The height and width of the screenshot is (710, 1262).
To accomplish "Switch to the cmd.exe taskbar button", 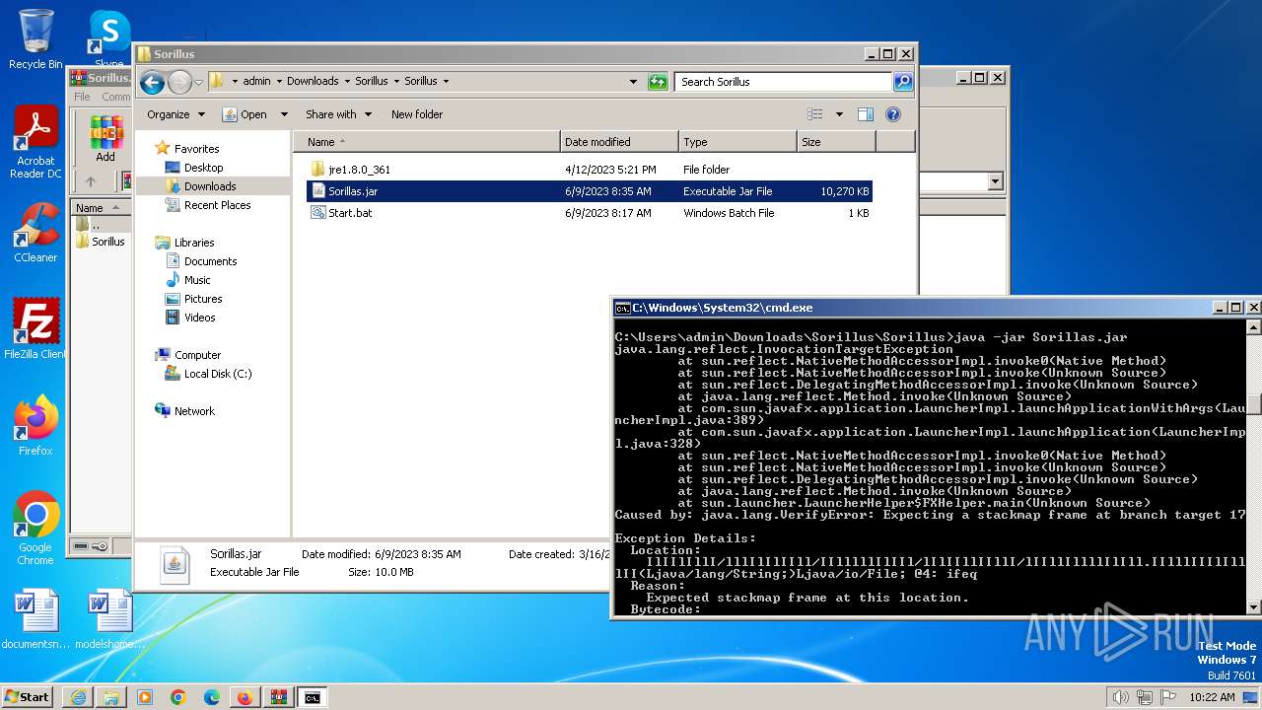I will pos(312,697).
